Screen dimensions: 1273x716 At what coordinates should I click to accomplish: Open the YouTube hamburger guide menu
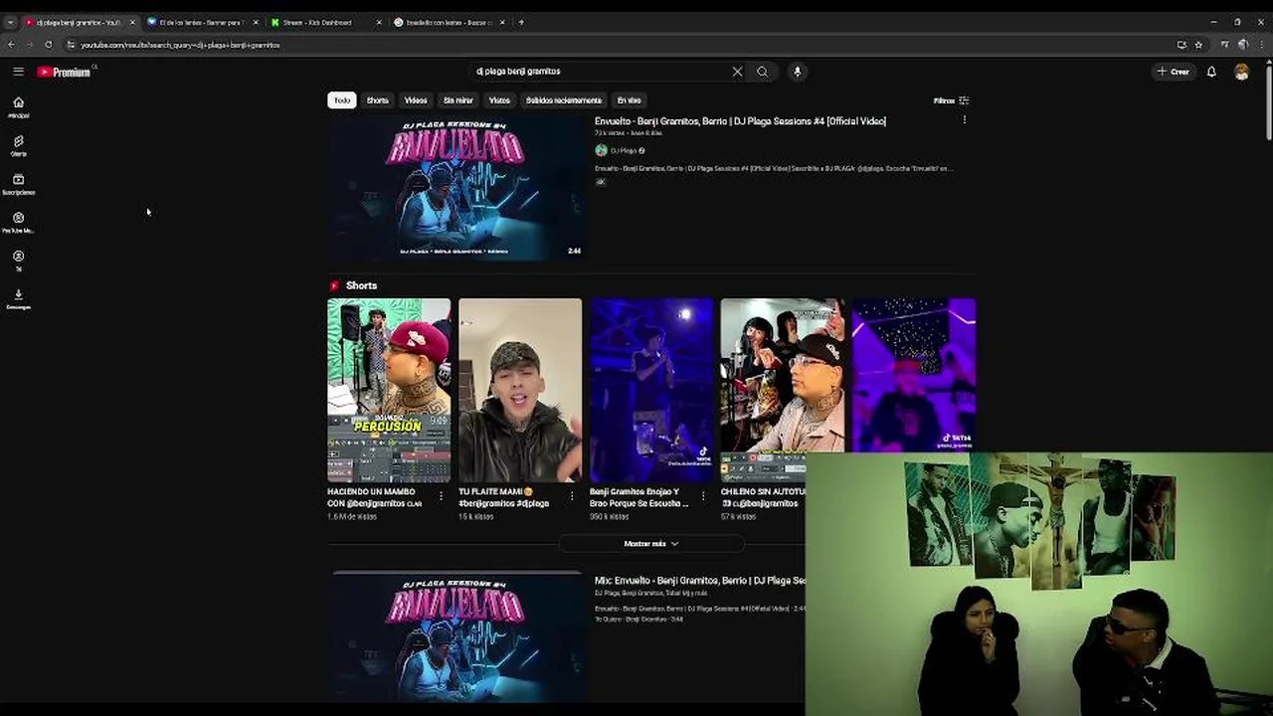coord(18,72)
